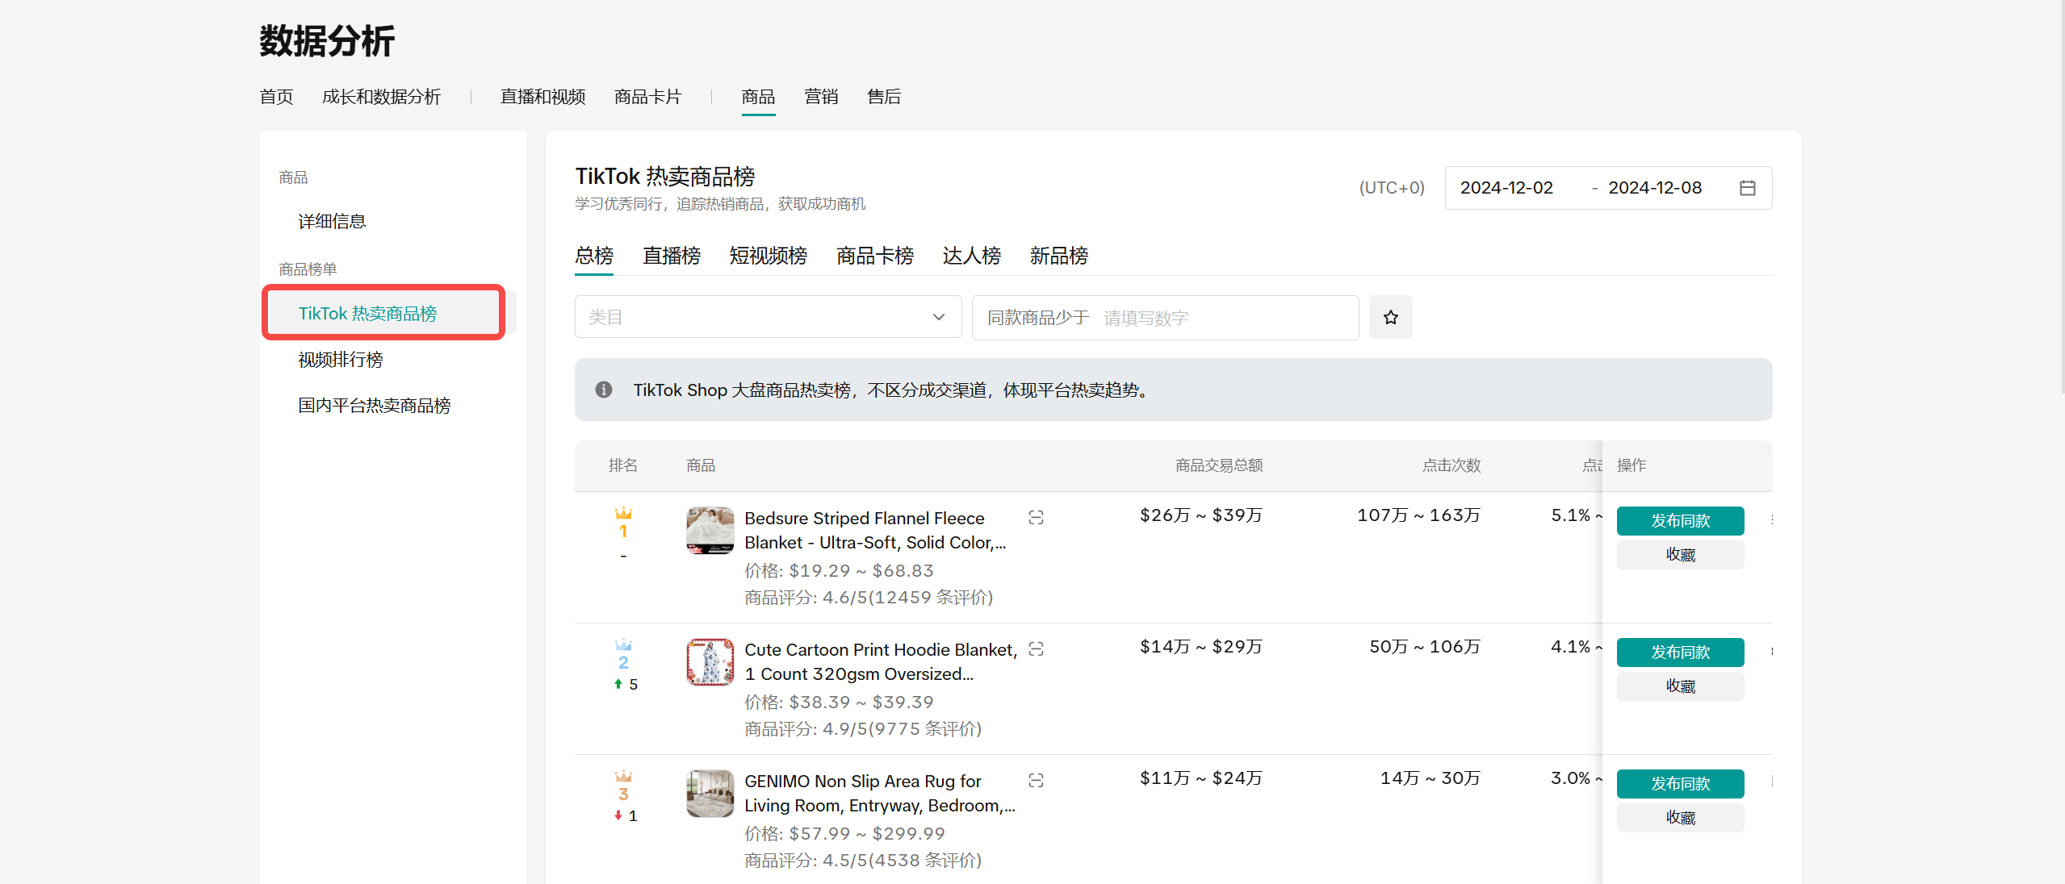Click the link icon next to Hoodie Blanket
Viewport: 2065px width, 884px height.
coord(1036,649)
